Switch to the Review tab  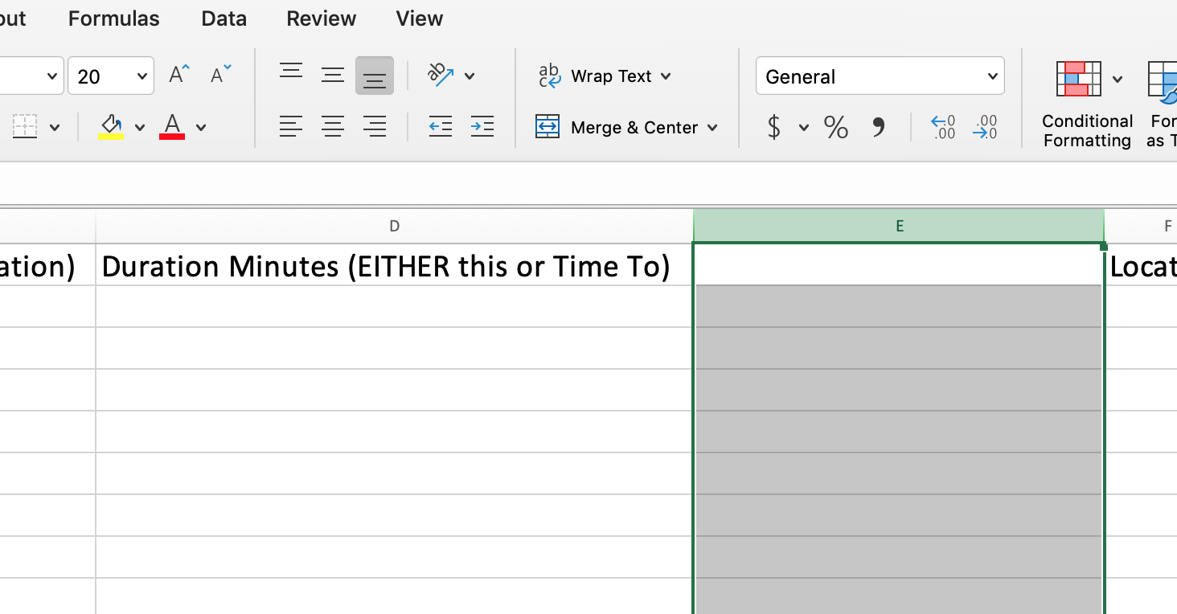click(321, 18)
